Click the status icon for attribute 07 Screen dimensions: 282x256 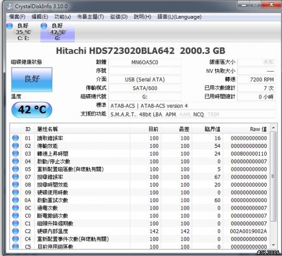click(x=15, y=177)
